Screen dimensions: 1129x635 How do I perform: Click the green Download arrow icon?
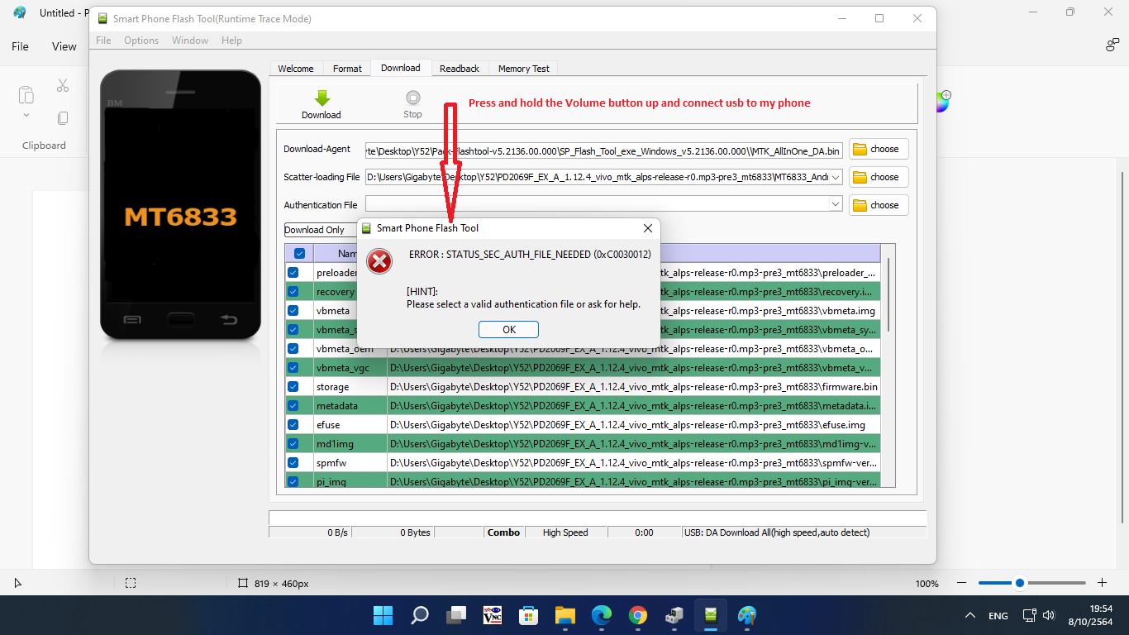(322, 98)
